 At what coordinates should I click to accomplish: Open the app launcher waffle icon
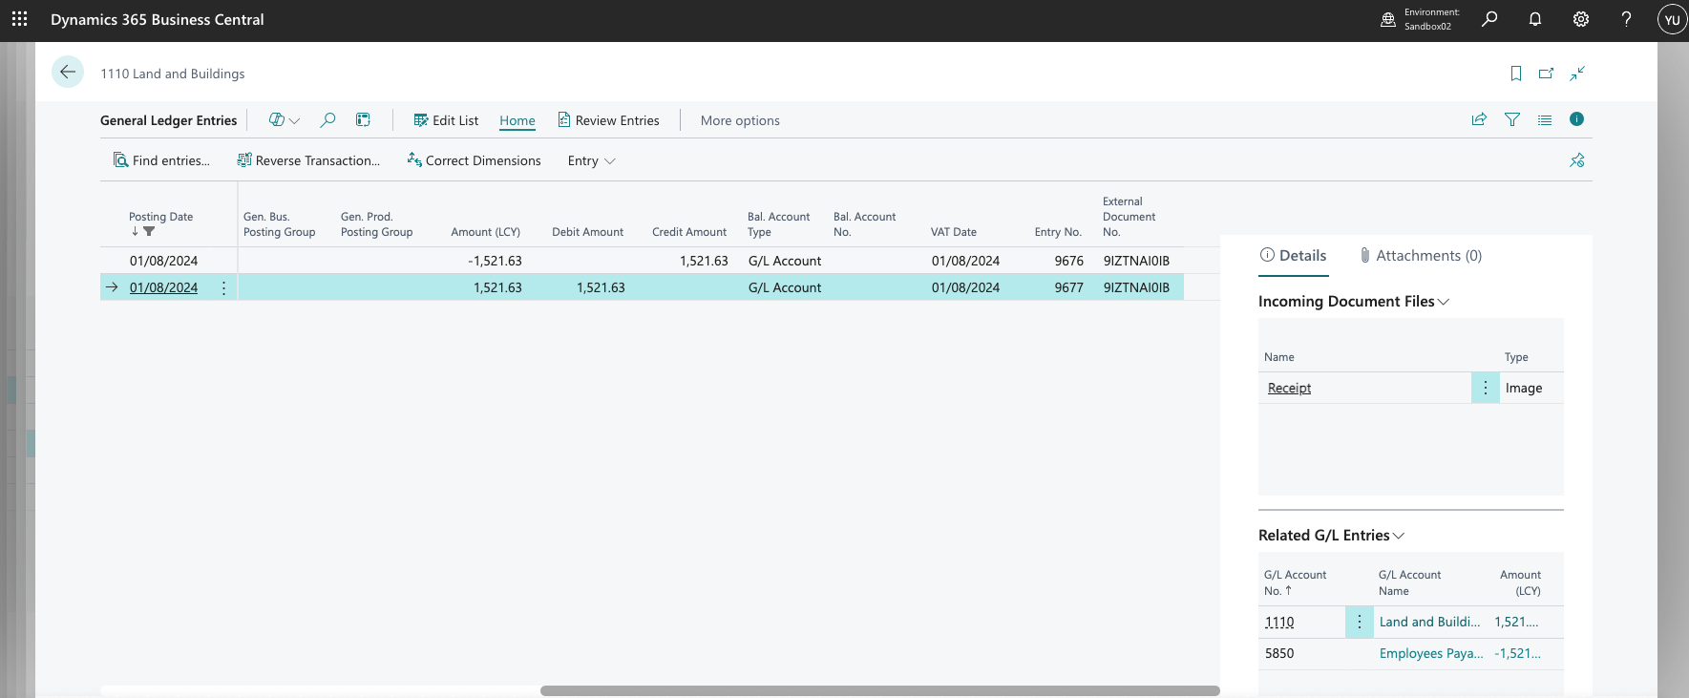(x=19, y=19)
